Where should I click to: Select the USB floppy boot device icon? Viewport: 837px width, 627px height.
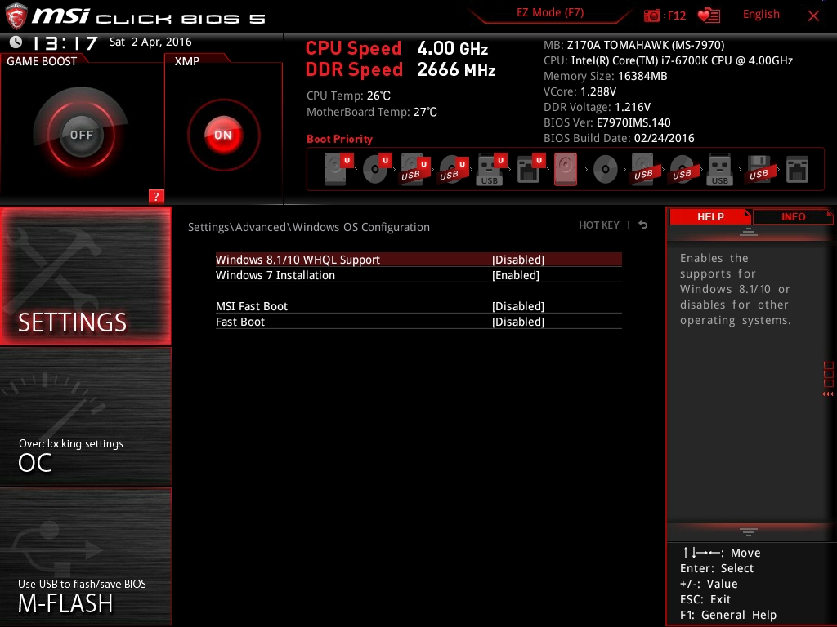coord(759,170)
